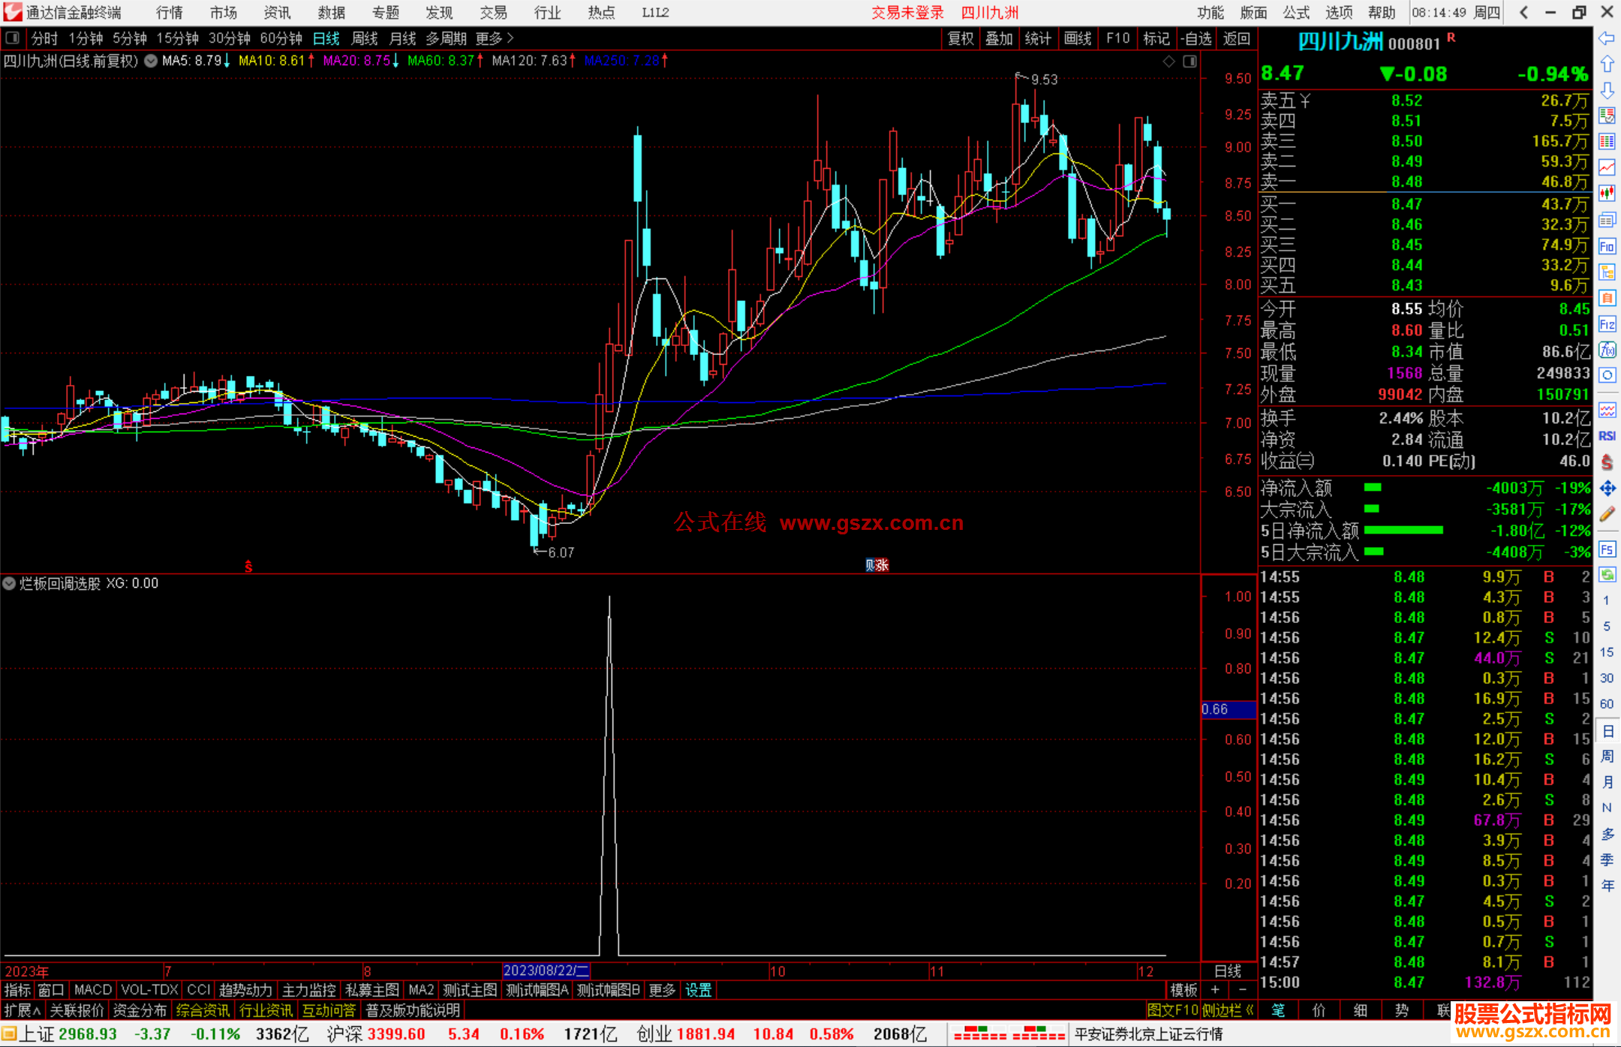1621x1047 pixels.
Task: Click the candlestick chart sidebar icon
Action: [1607, 193]
